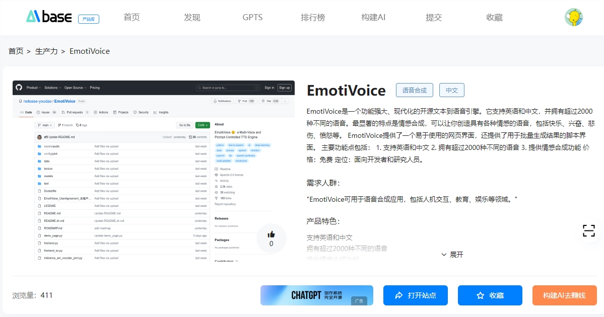604x317 pixels.
Task: Click the scan QR code icon
Action: 588,231
